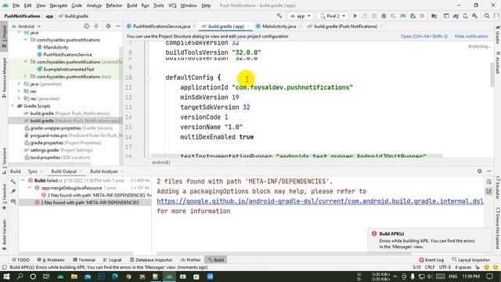501x282 pixels.
Task: Click the locate target icon in Project panel
Action: point(86,26)
